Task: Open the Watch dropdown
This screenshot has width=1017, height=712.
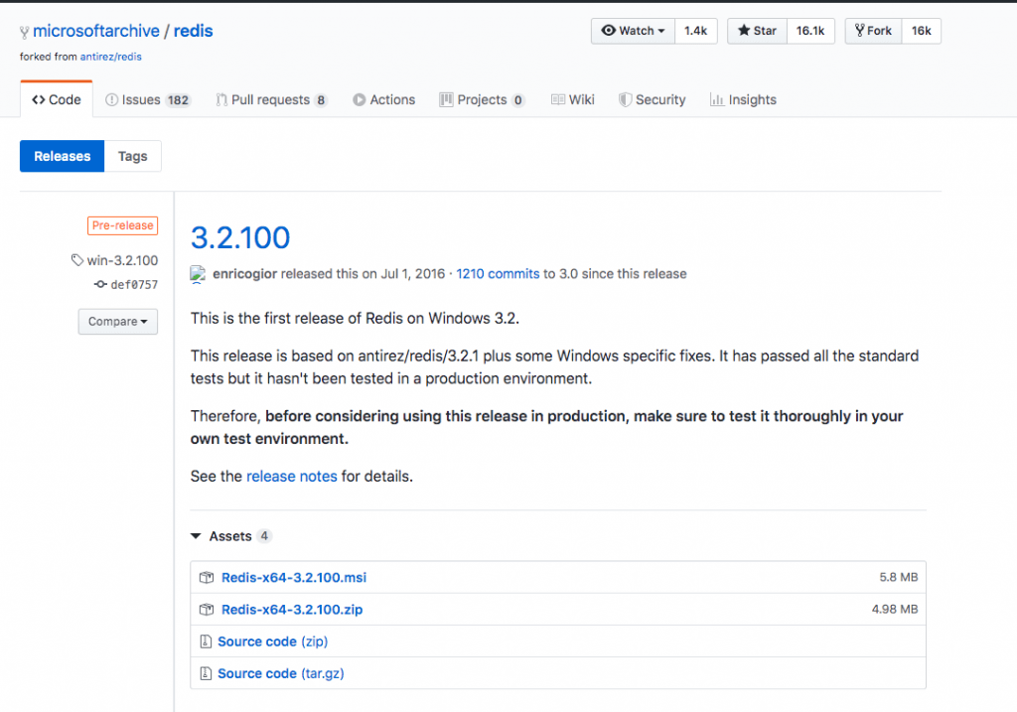Action: coord(633,31)
